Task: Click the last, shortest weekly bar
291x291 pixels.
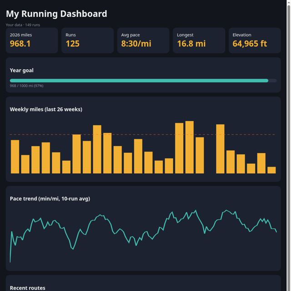Action: coord(271,170)
